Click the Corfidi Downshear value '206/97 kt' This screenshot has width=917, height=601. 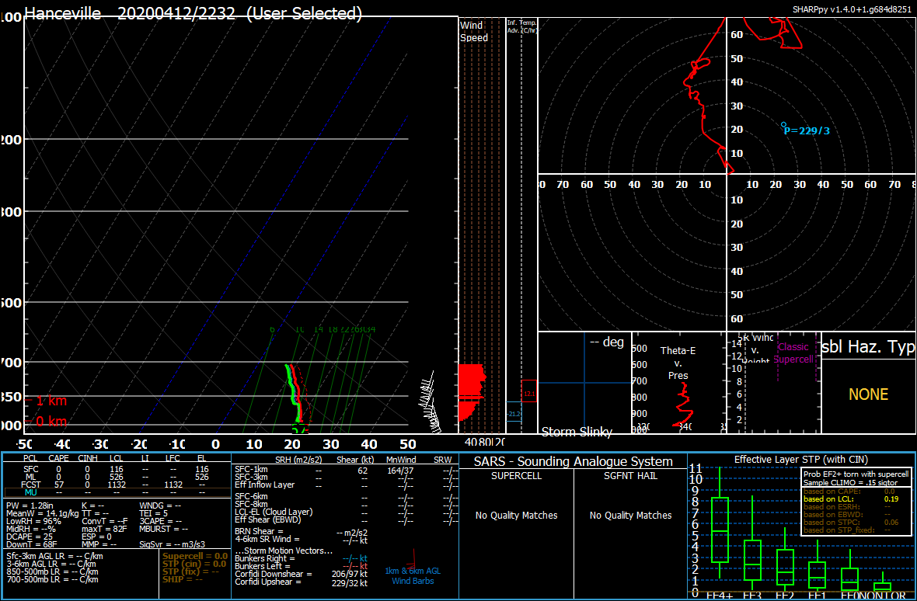(x=350, y=574)
